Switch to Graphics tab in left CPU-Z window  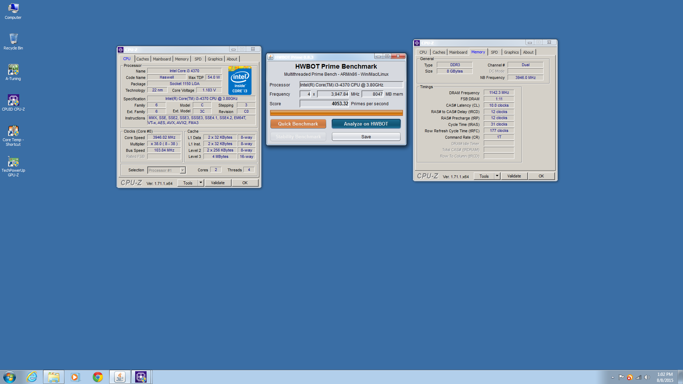pyautogui.click(x=215, y=59)
